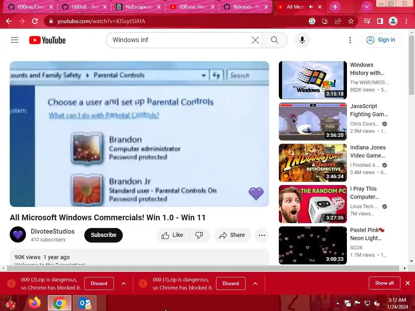Open JavaScript Fighting Game video thumbnail
This screenshot has height=311, width=415.
tap(313, 121)
